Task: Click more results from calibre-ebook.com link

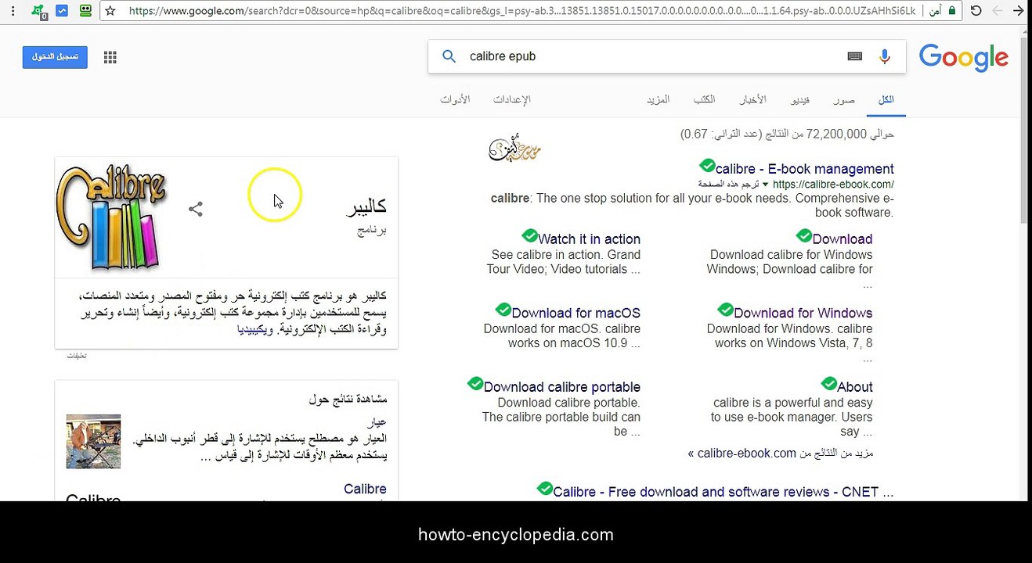Action: tap(781, 454)
